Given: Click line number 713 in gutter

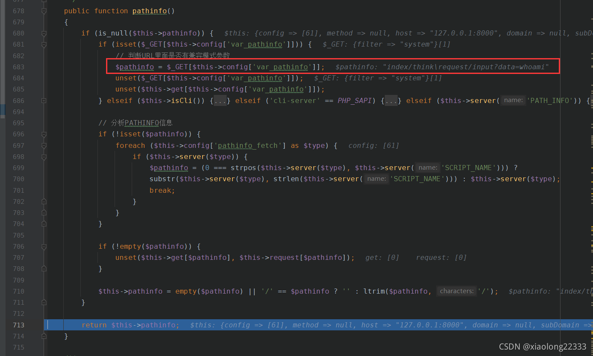Looking at the screenshot, I should (18, 325).
